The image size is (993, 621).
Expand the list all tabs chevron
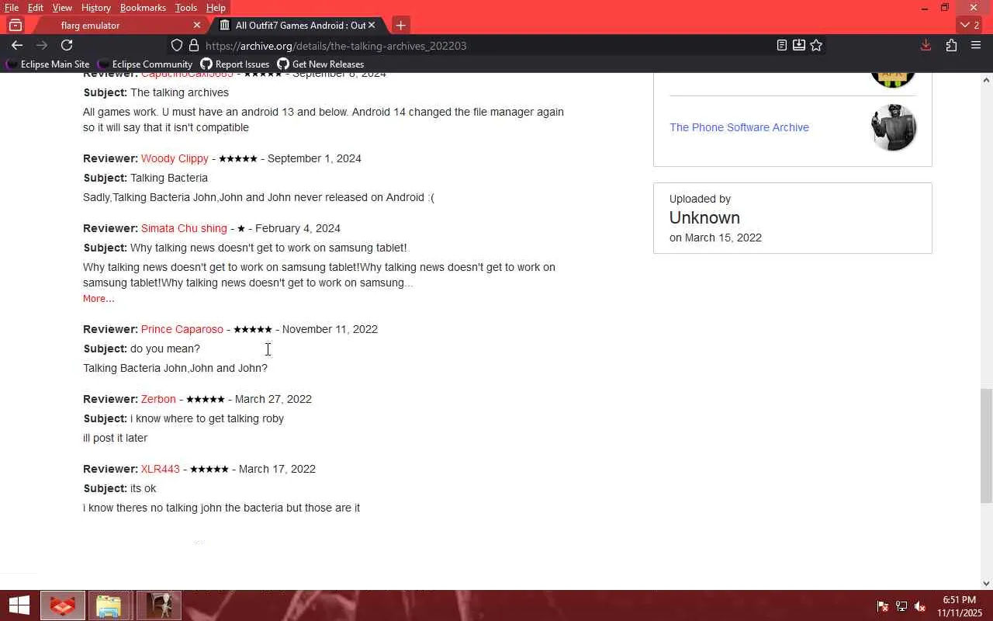point(970,25)
